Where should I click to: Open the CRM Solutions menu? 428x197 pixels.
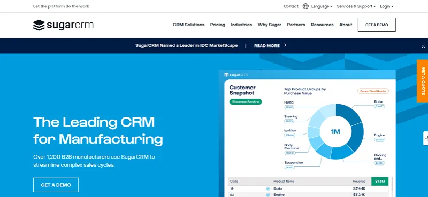pyautogui.click(x=188, y=25)
